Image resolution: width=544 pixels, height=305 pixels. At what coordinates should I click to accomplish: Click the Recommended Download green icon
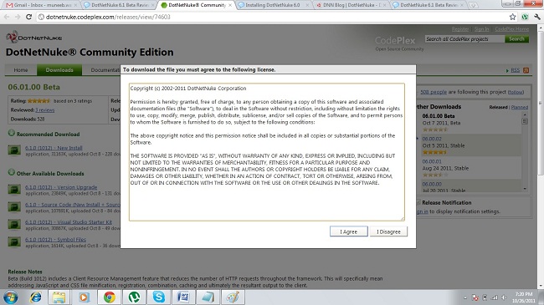(x=12, y=133)
